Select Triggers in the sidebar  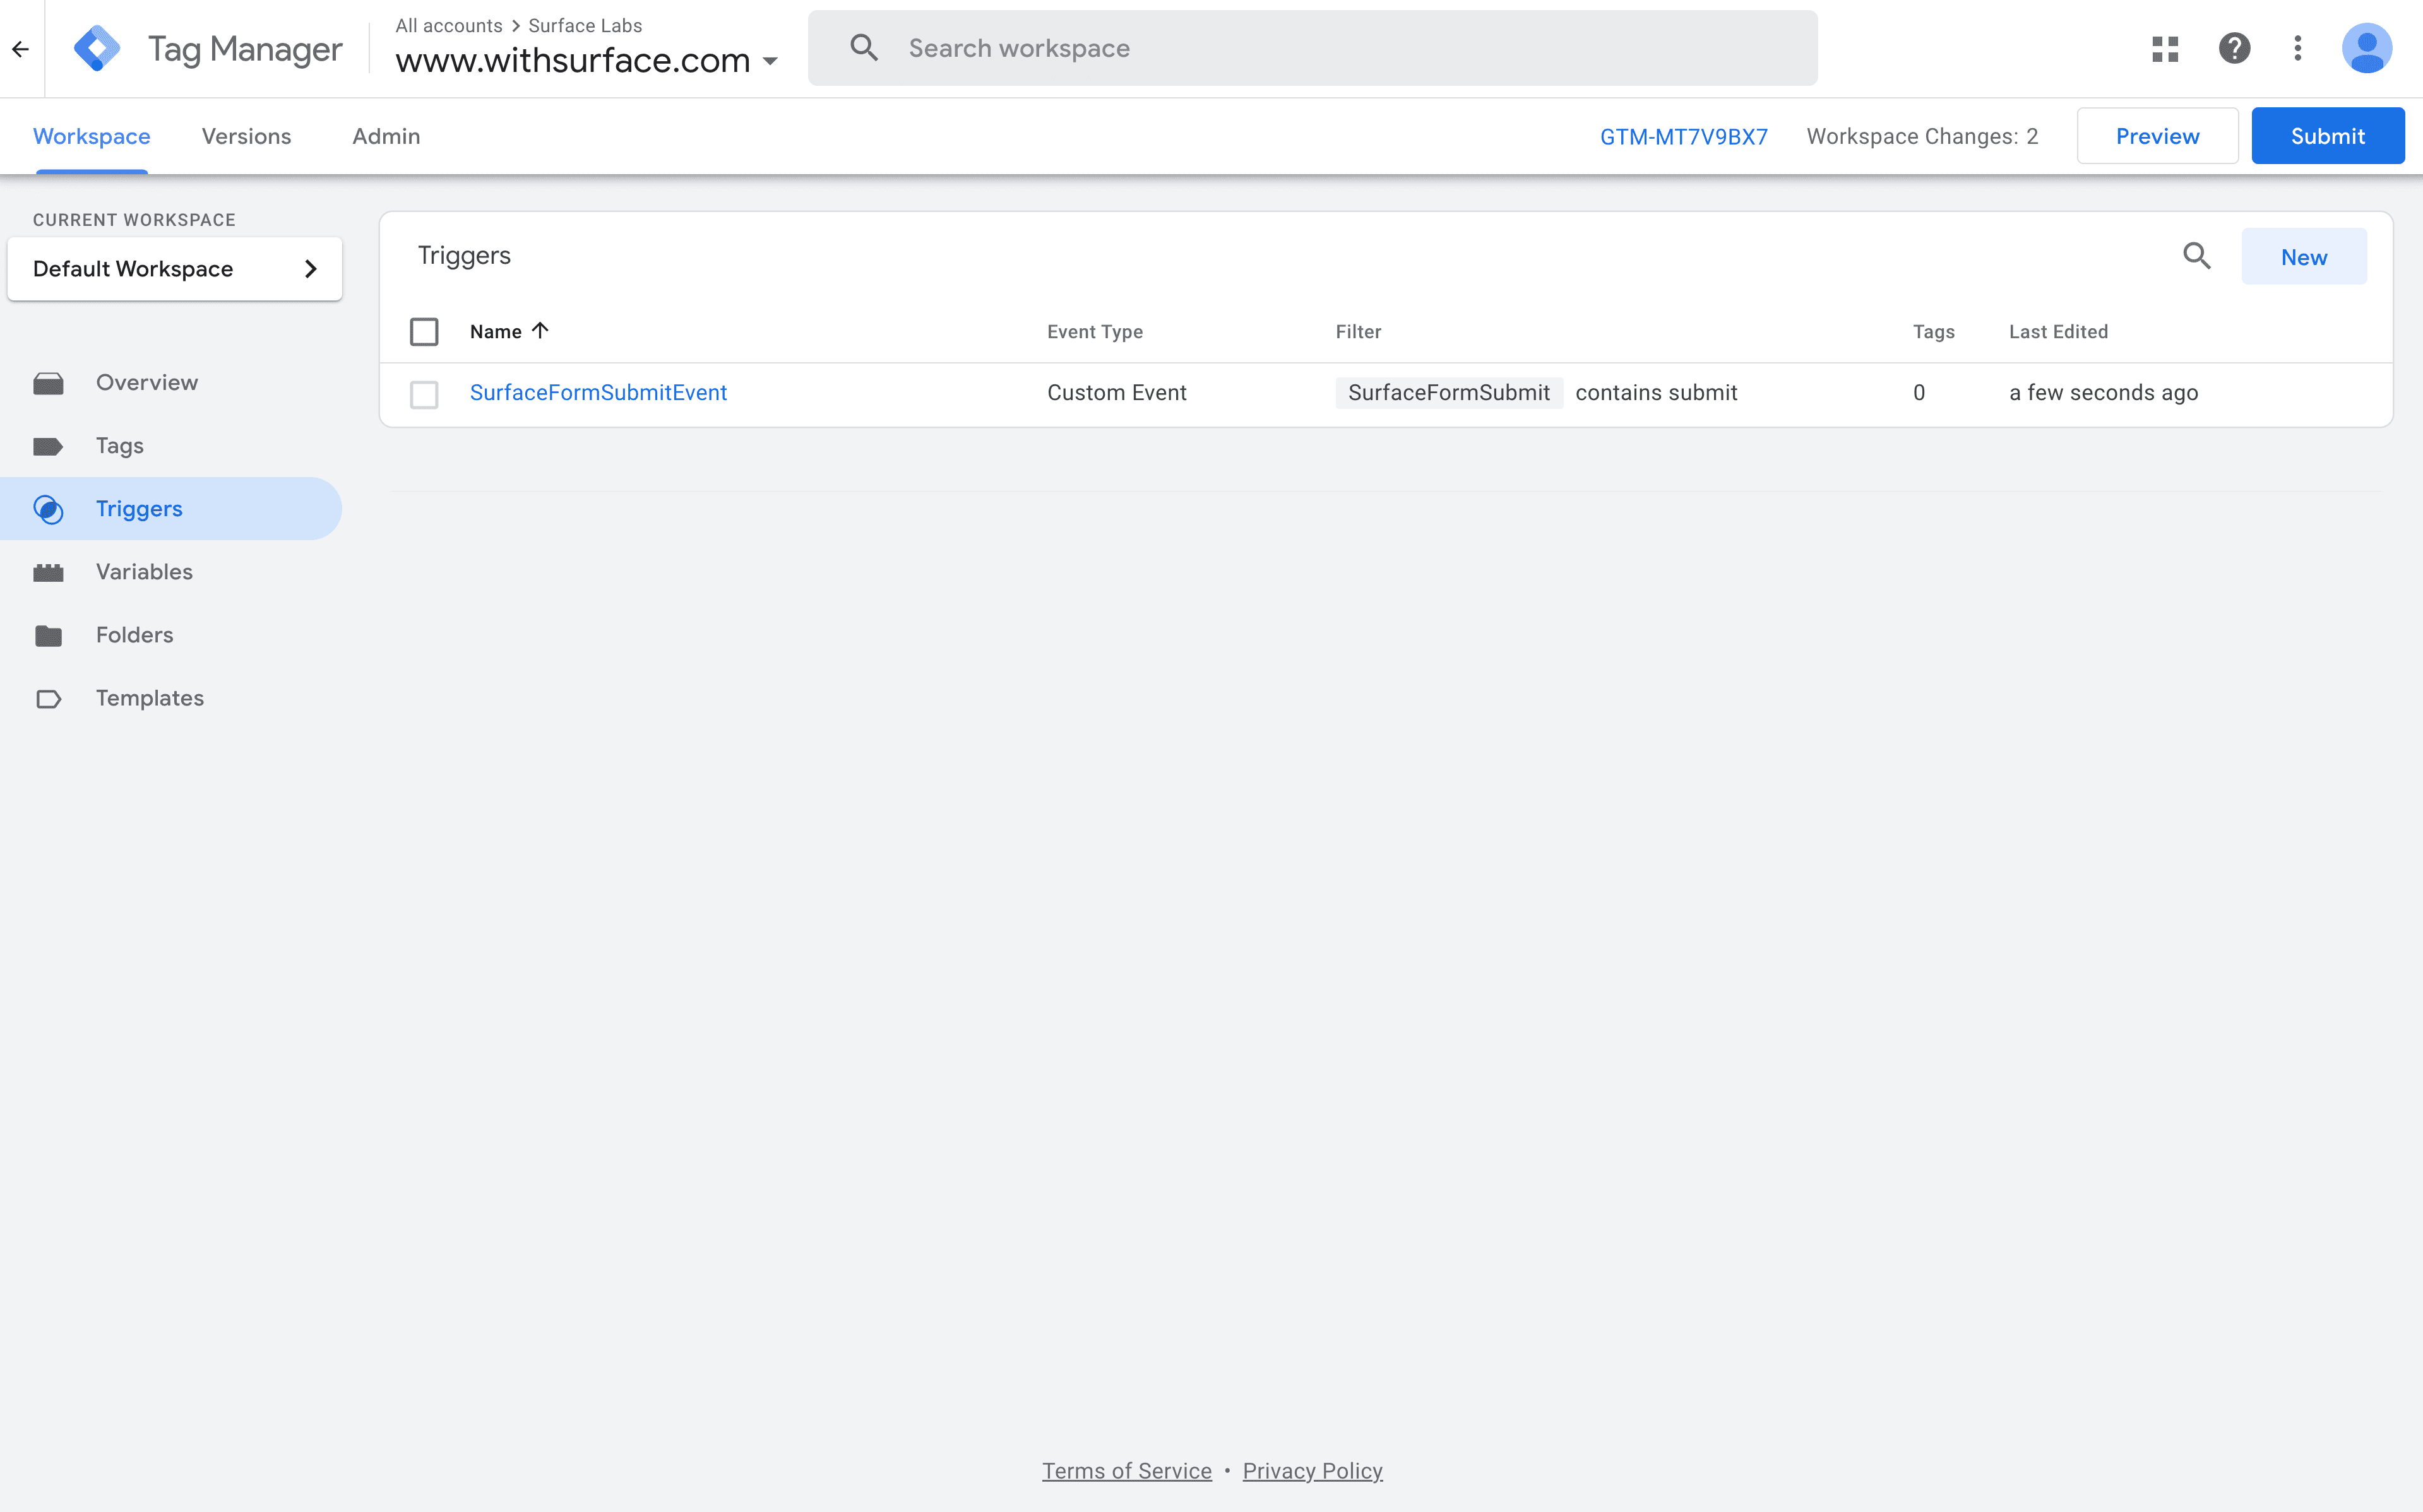(x=171, y=509)
